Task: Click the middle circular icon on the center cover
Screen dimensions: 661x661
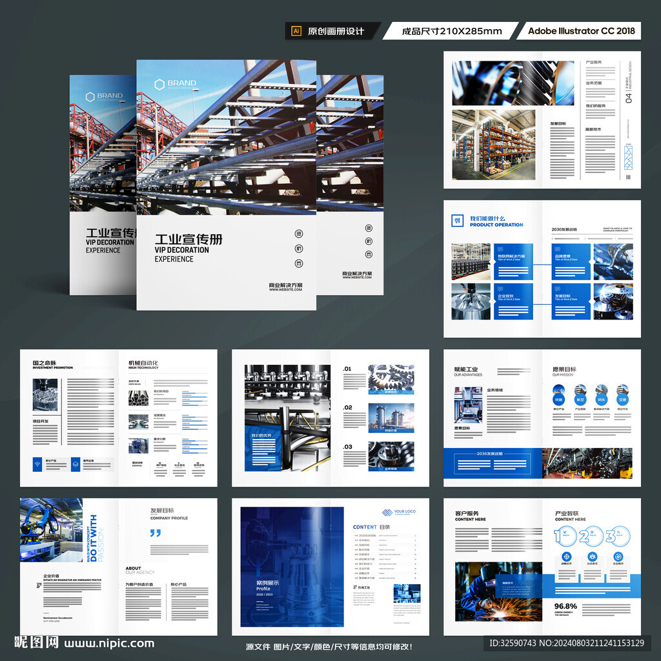Action: pos(299,249)
